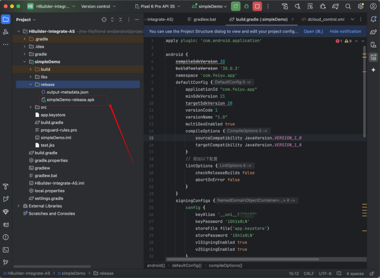Screen dimensions: 380x278
Task: Open Gemini sparkle icon in right sidebar
Action: click(x=373, y=70)
